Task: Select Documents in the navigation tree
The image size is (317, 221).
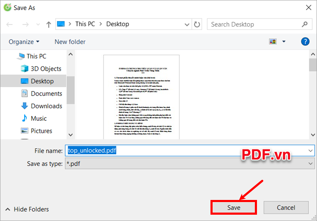Action: (46, 93)
